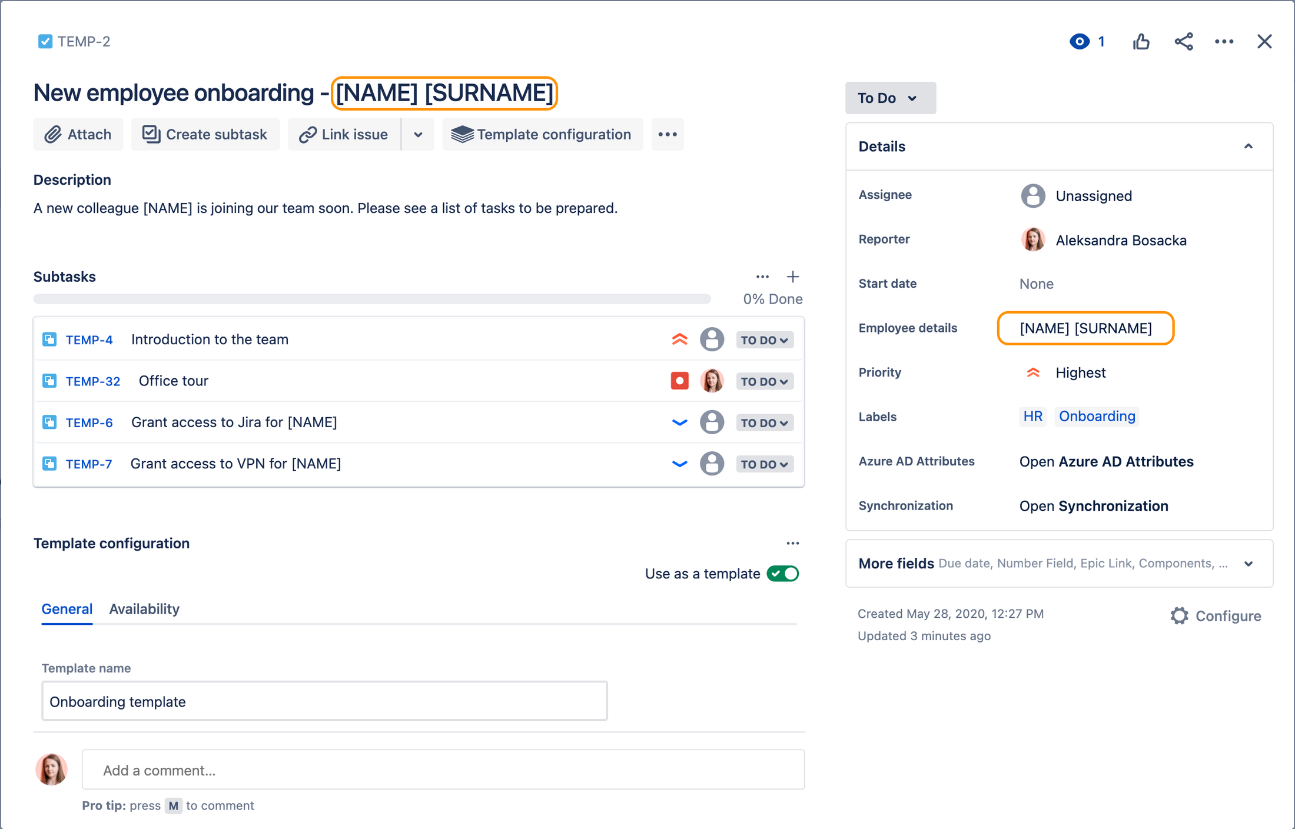The height and width of the screenshot is (829, 1295).
Task: Switch to the Availability tab
Action: (144, 609)
